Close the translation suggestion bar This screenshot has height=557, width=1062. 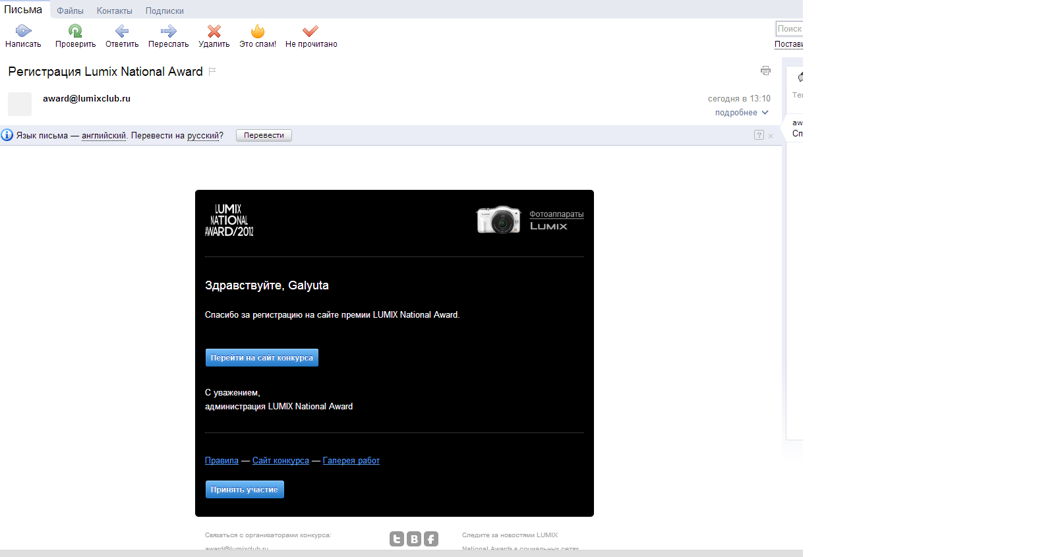point(771,136)
